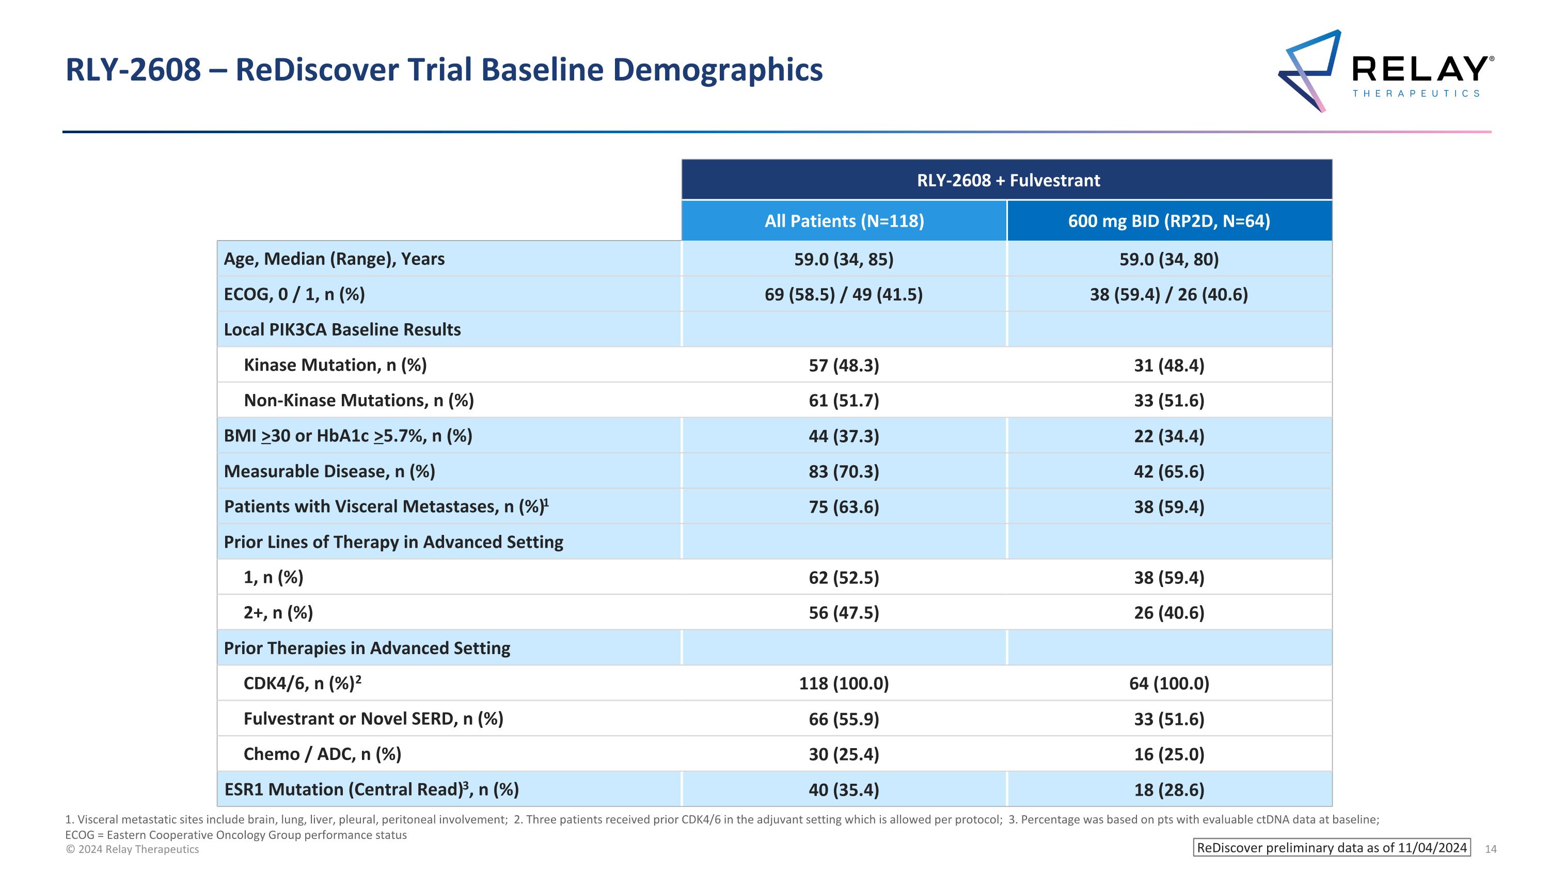This screenshot has width=1549, height=871.
Task: Click the page number 14
Action: tap(1490, 849)
